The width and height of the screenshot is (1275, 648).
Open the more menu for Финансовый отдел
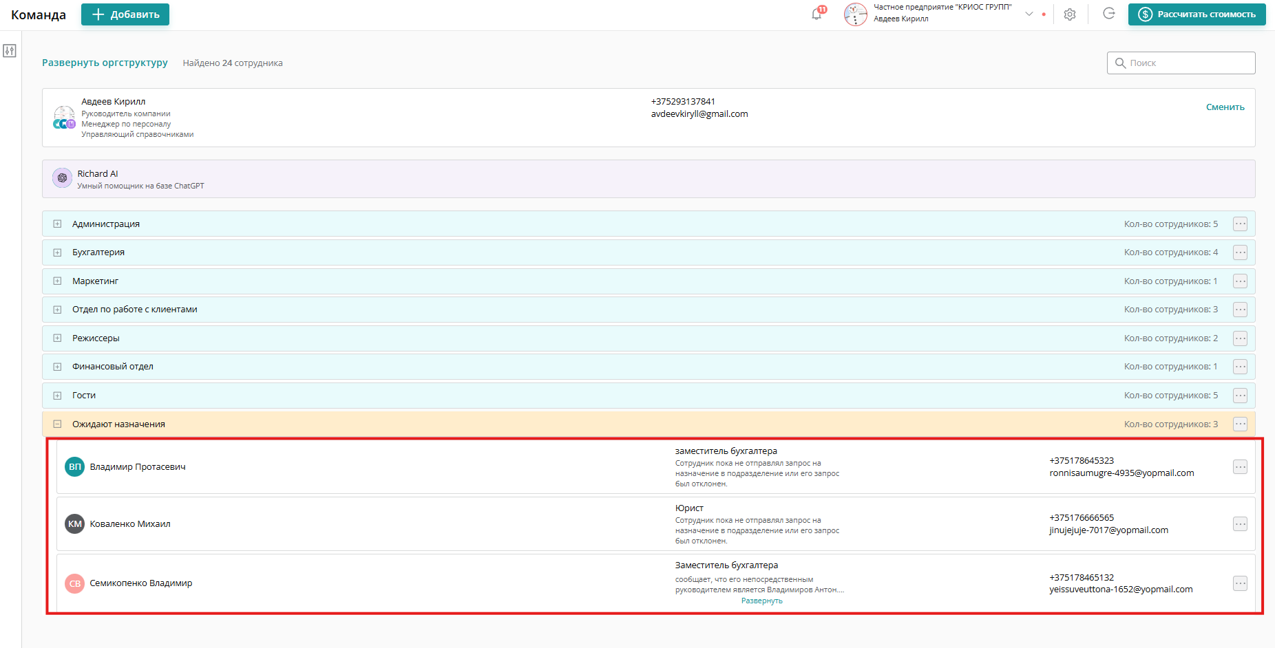click(1240, 367)
